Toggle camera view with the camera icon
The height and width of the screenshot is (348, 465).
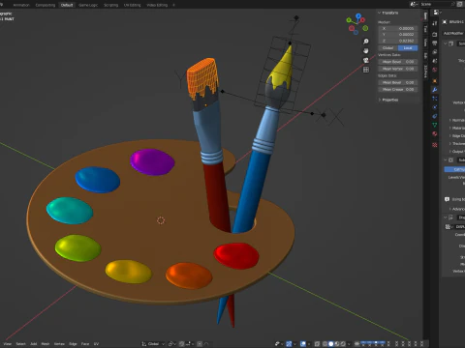tap(366, 60)
